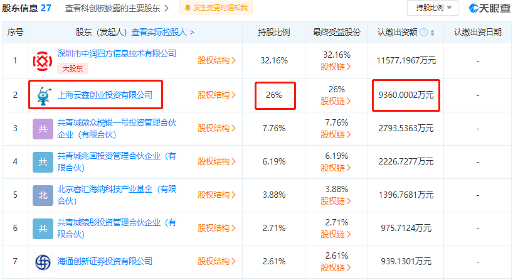Open 查看科创板披露的主要股东 link
513x280 pixels.
(117, 8)
